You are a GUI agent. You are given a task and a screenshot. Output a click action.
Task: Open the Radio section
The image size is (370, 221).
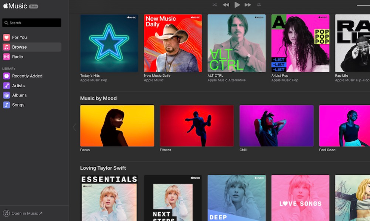click(x=32, y=57)
